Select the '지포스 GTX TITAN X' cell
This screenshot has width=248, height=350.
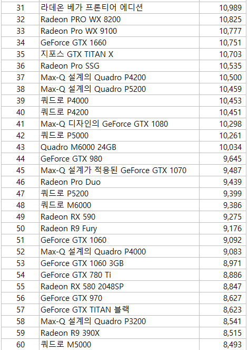119,54
